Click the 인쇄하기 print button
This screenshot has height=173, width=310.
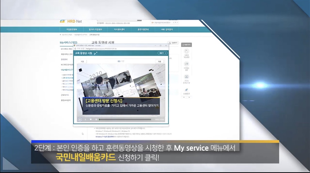[x=173, y=43]
